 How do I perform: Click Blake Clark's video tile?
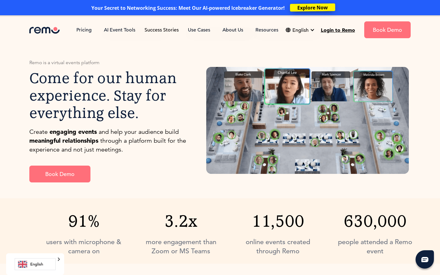[x=243, y=87]
